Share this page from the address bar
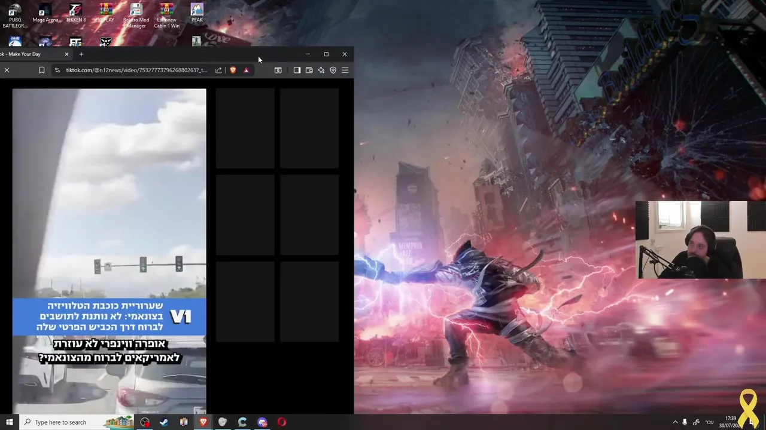Screen dimensions: 766x430 pos(218,70)
